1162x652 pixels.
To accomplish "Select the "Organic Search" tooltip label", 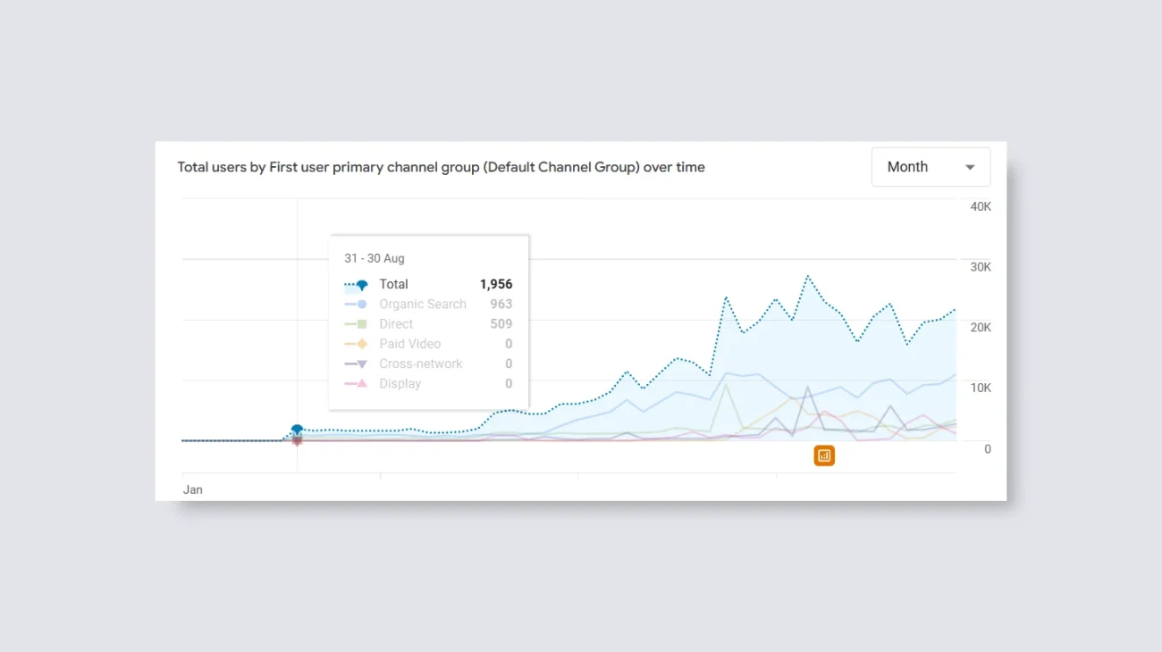I will point(423,304).
